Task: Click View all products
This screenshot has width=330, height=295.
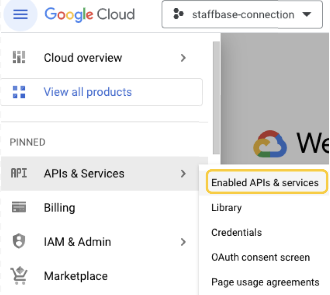Action: pyautogui.click(x=87, y=92)
